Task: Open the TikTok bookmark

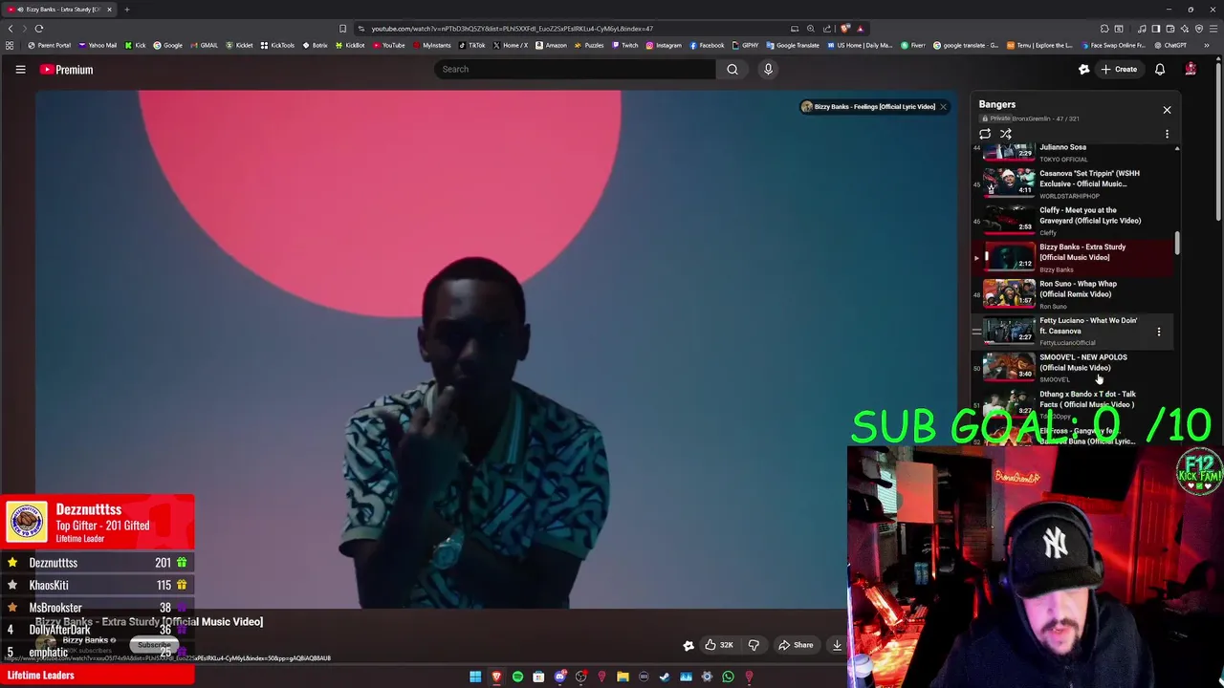Action: [471, 45]
